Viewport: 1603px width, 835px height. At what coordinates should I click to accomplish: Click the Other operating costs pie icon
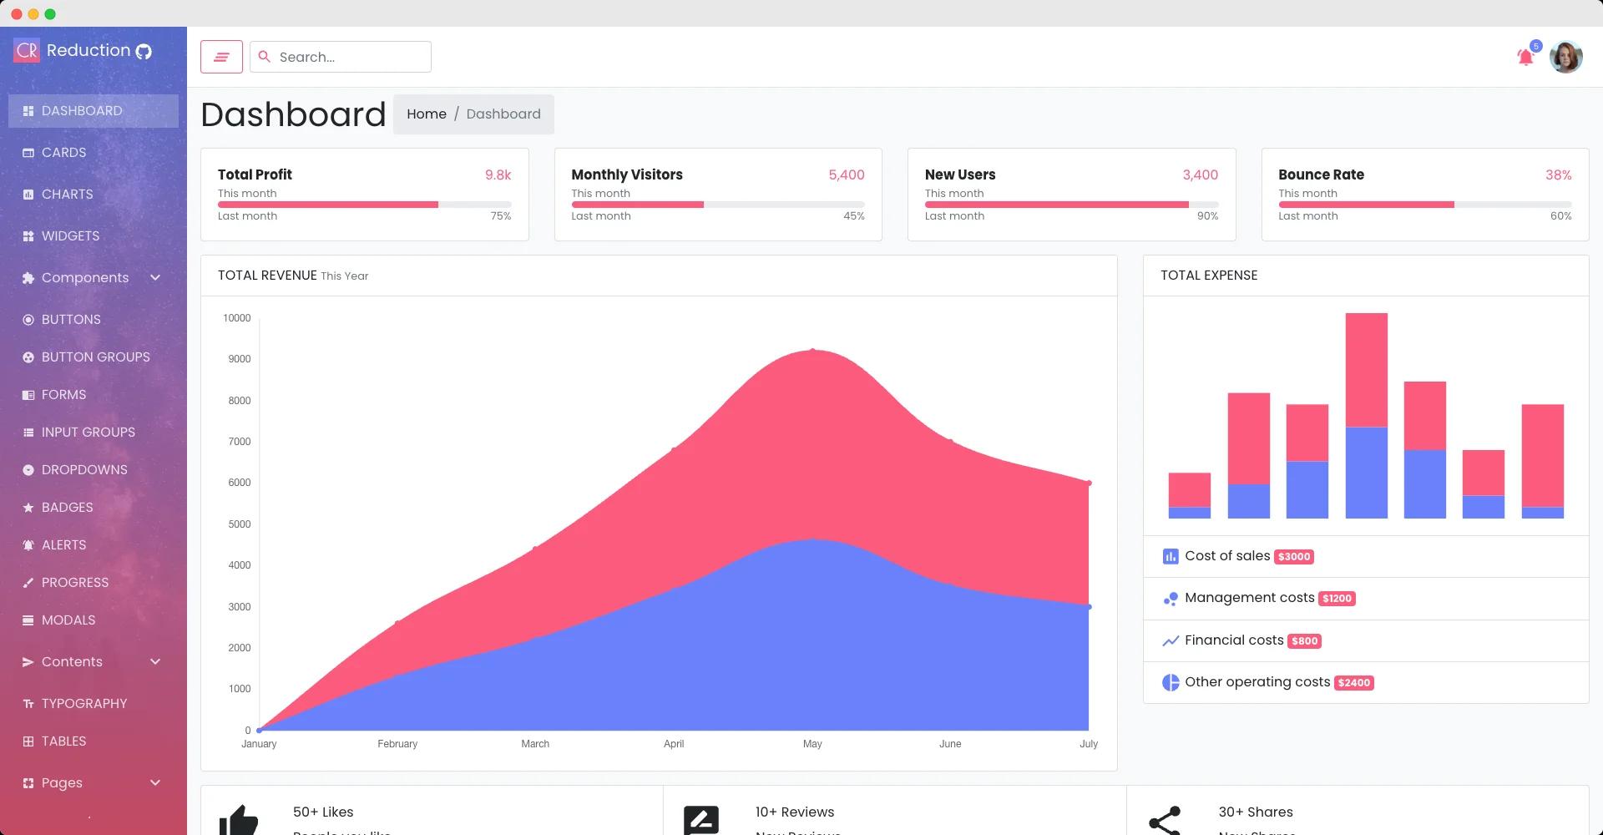(x=1169, y=682)
